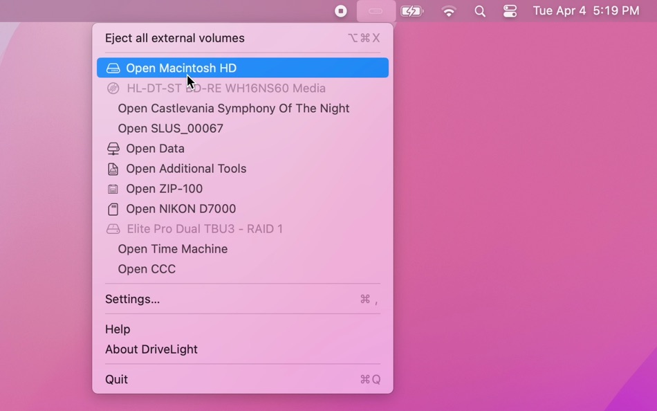Viewport: 657px width, 411px height.
Task: Select Open Time Machine
Action: (243, 249)
